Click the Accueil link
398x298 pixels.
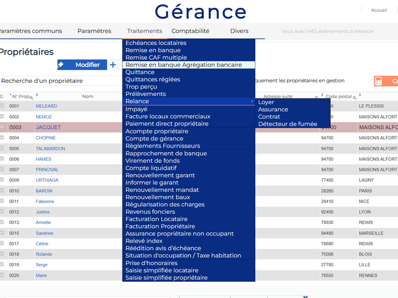coord(379,10)
